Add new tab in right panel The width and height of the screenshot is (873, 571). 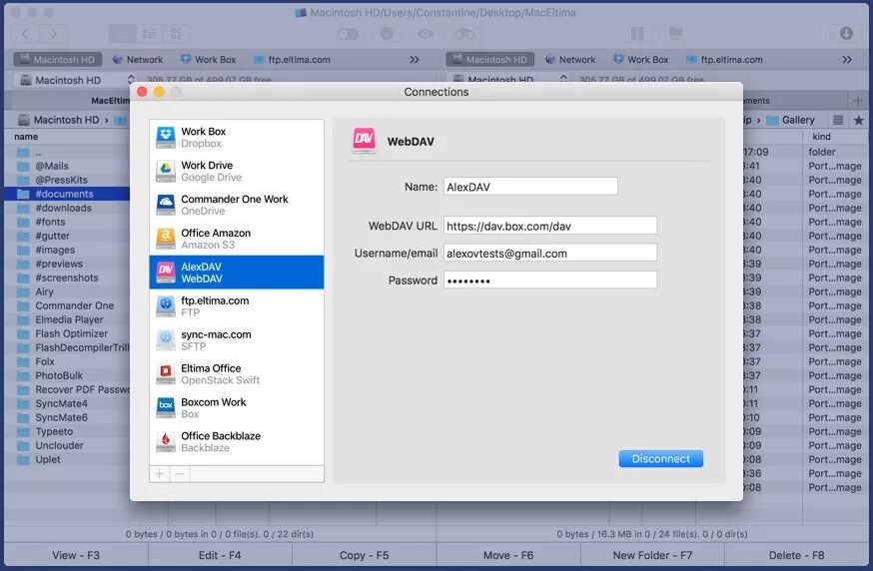pos(858,101)
